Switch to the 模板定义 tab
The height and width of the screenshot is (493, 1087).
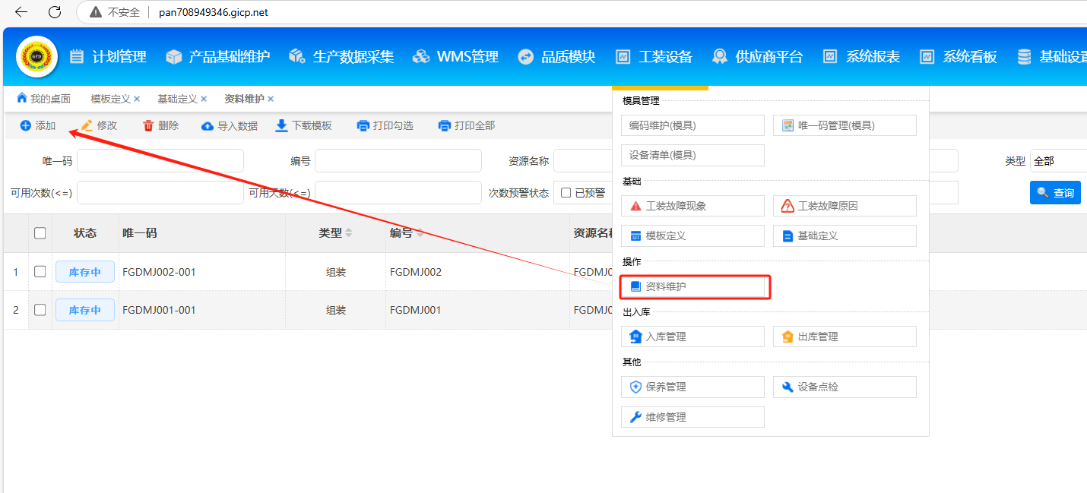tap(110, 99)
